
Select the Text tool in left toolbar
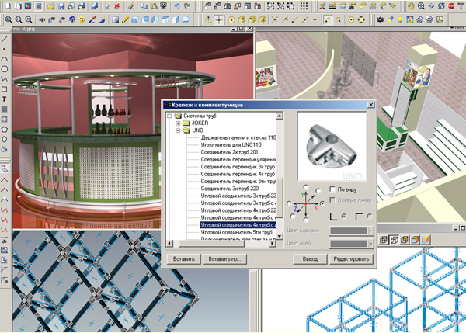tap(5, 99)
